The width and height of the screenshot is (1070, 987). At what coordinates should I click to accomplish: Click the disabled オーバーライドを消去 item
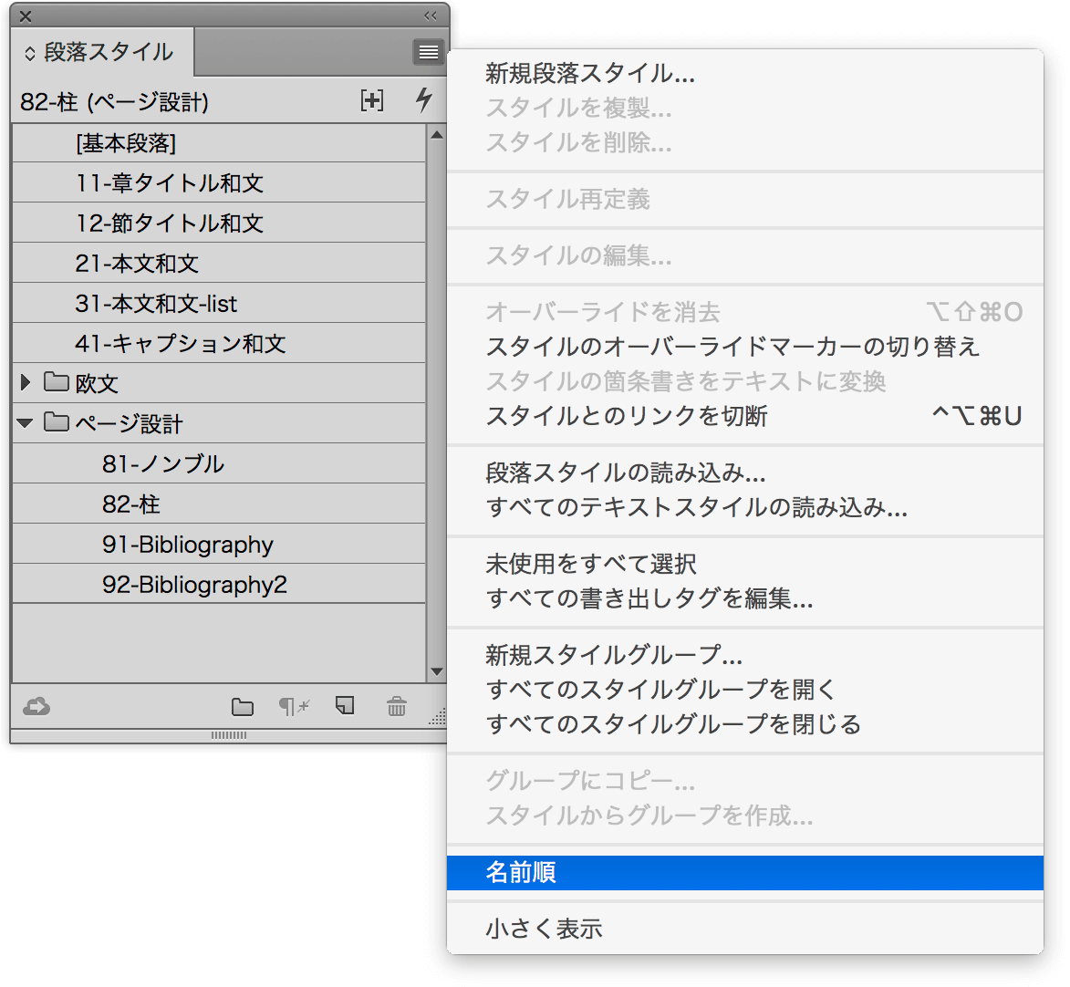click(x=745, y=312)
